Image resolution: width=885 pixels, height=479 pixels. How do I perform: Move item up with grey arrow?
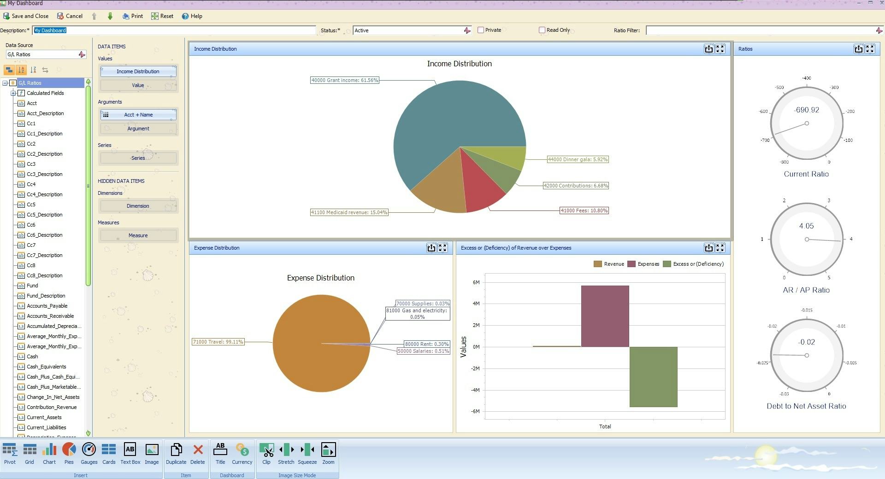(94, 16)
